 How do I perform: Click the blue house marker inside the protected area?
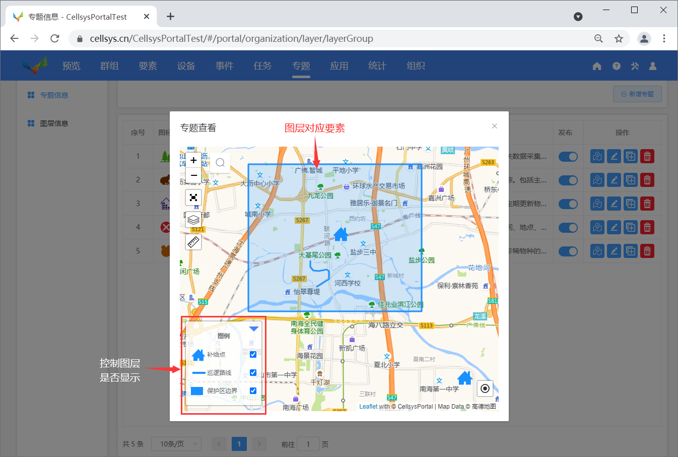point(341,234)
